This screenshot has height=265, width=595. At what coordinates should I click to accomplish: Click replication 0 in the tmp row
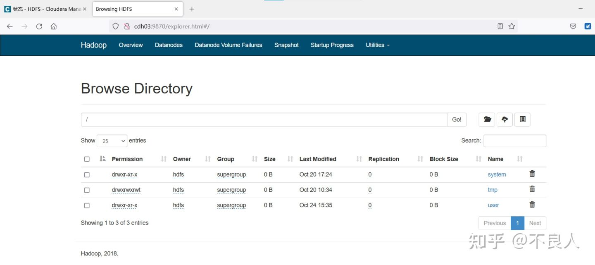370,190
